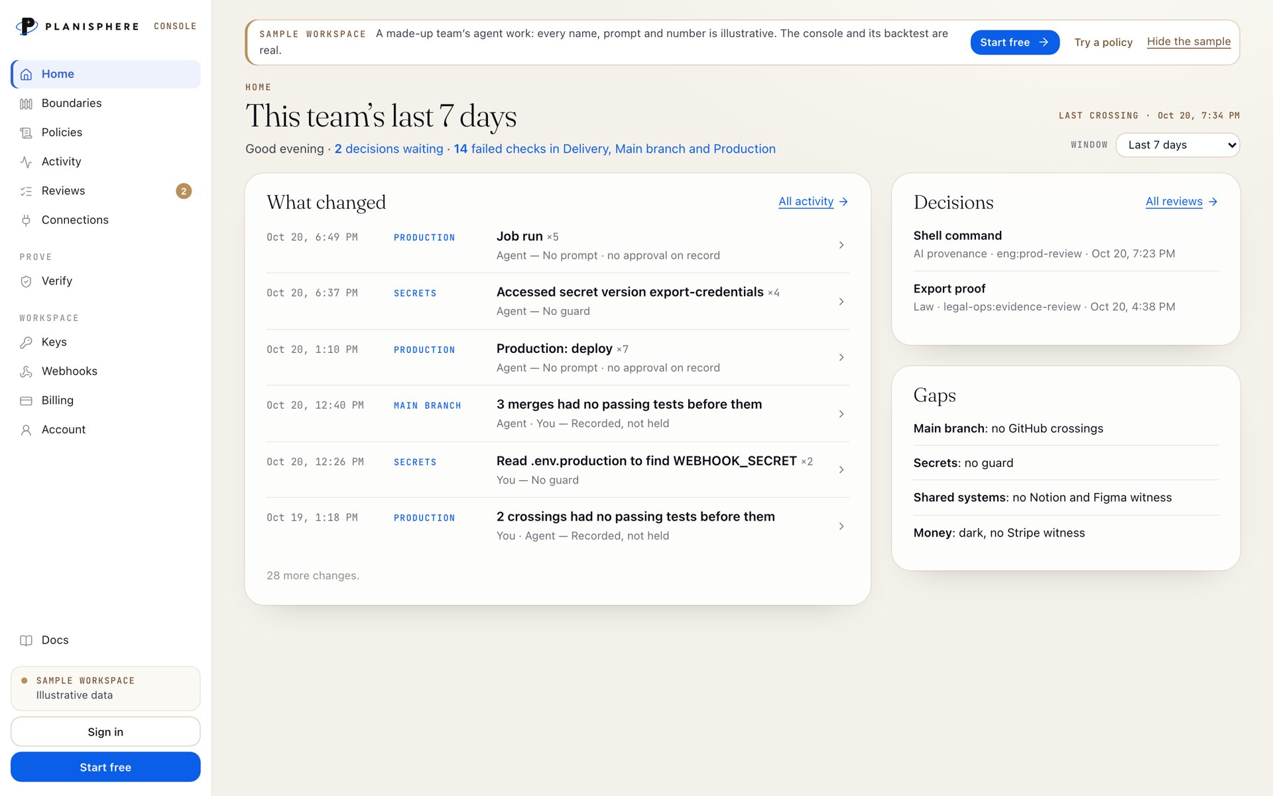Go to Account in the sidebar

[x=105, y=430]
